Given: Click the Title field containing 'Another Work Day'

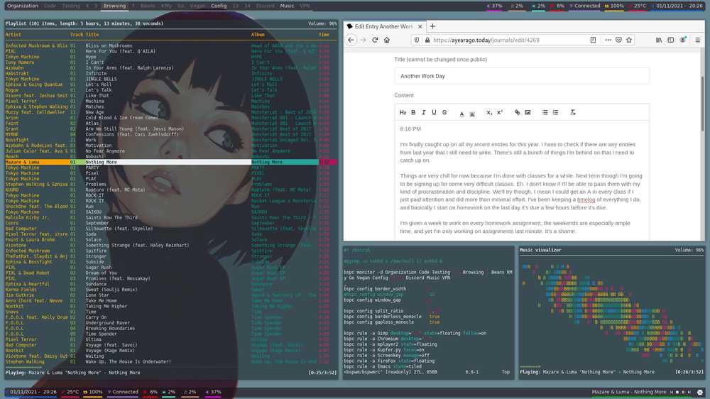Looking at the screenshot, I should point(522,76).
